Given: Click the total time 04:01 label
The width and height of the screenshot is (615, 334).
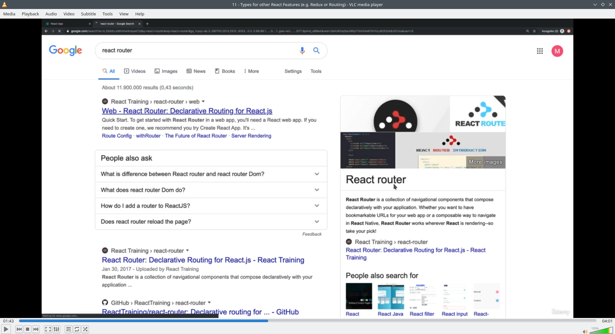Looking at the screenshot, I should pos(607,321).
